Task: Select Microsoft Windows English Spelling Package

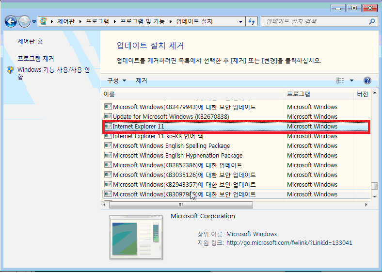Action: click(236, 146)
